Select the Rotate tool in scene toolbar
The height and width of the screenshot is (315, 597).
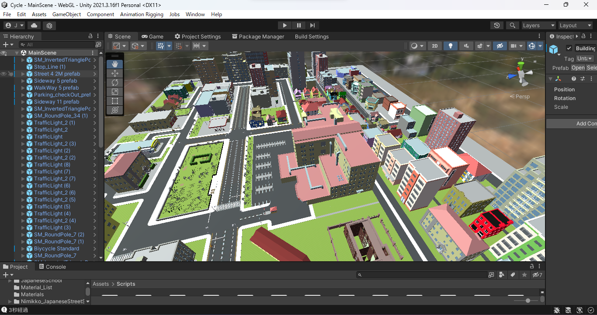(x=115, y=83)
